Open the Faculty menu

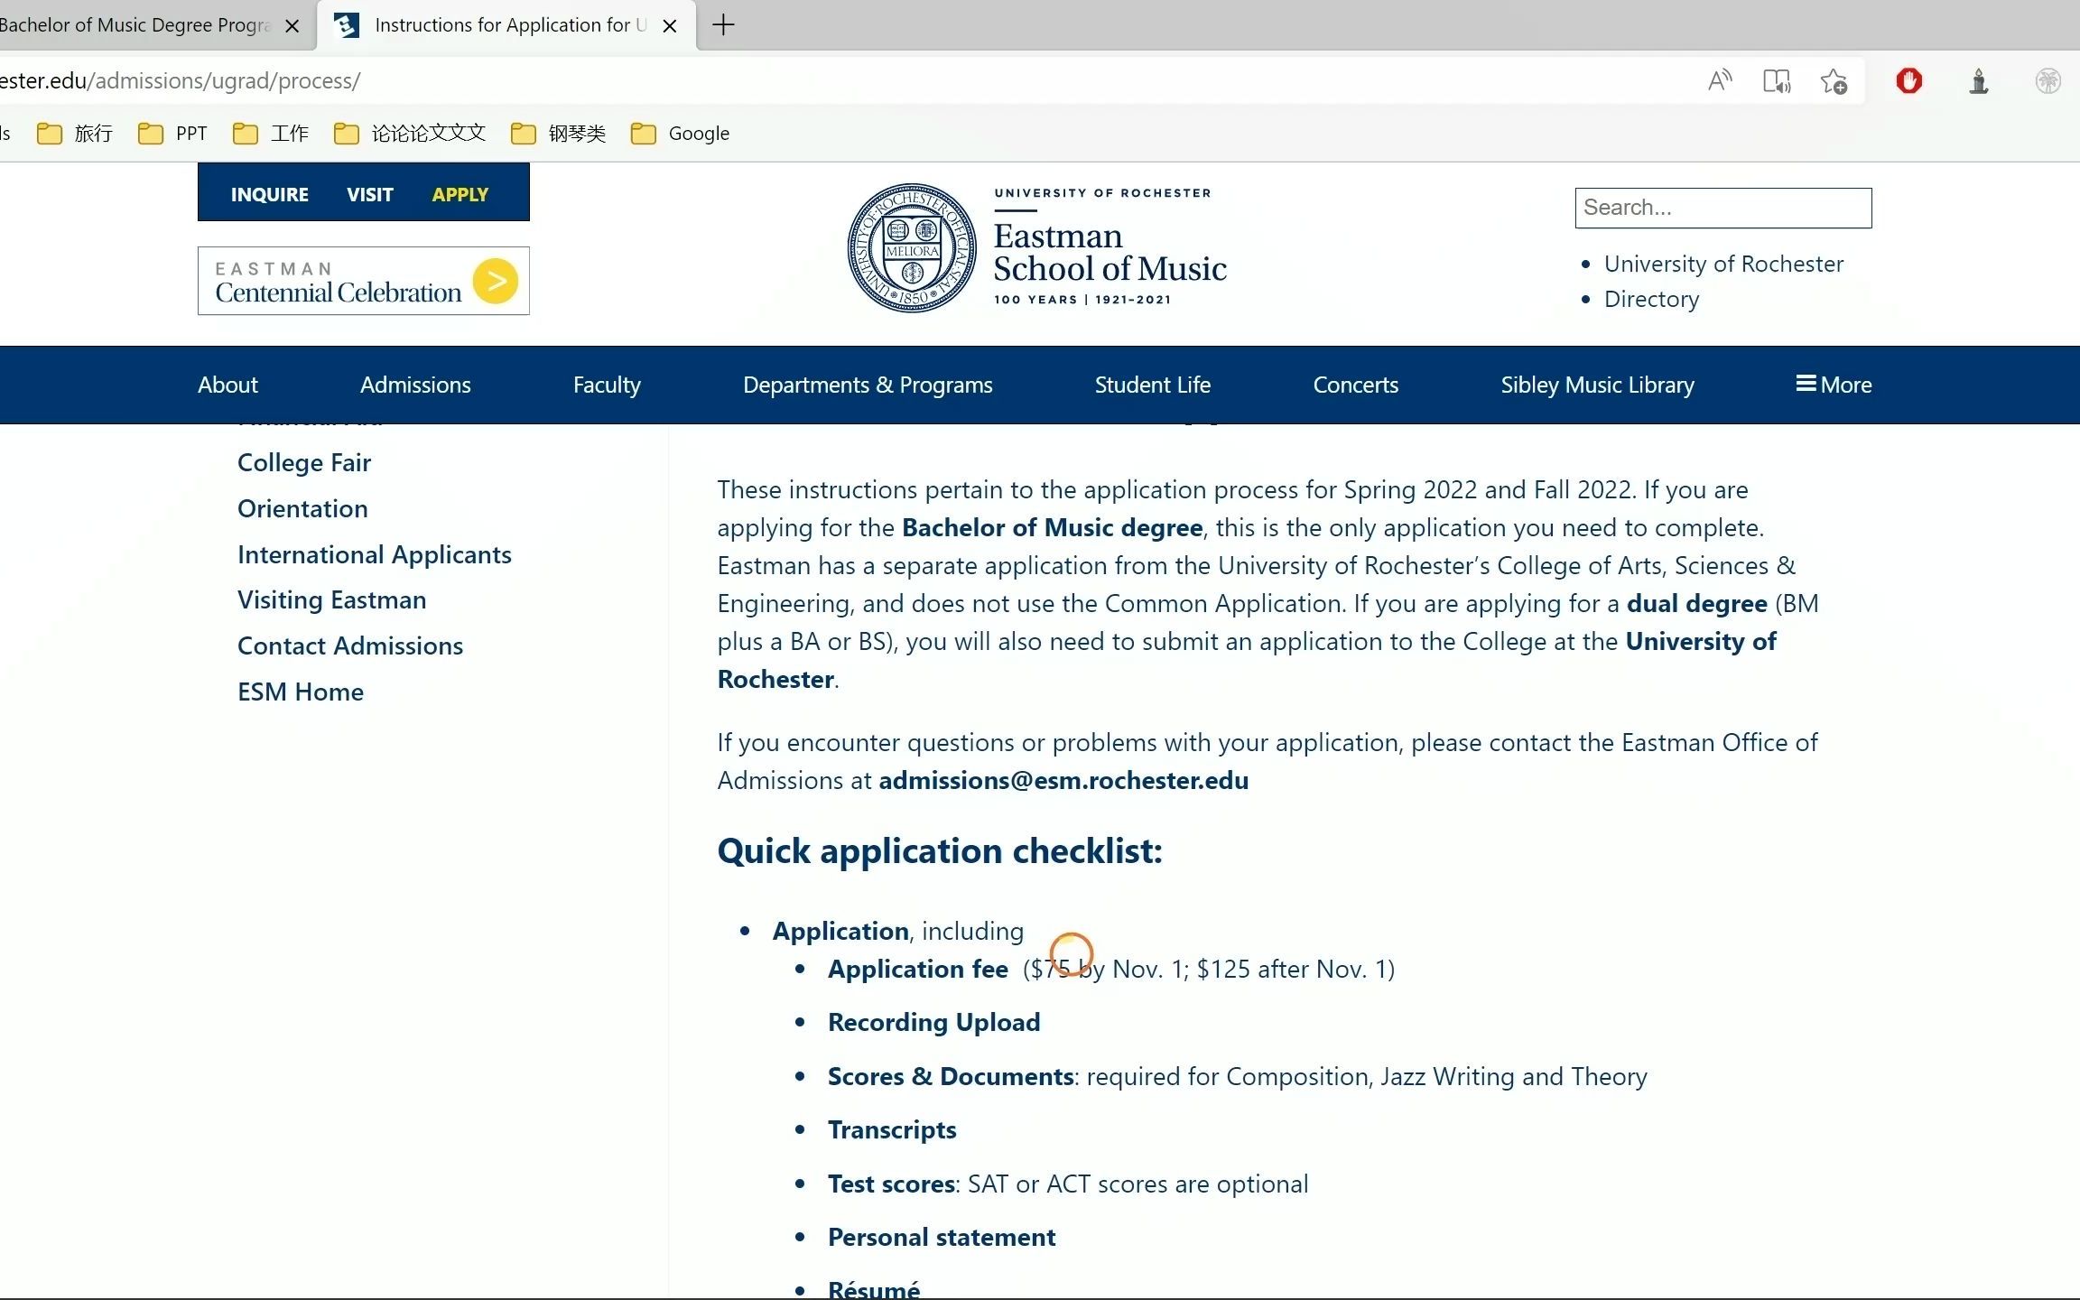(607, 385)
